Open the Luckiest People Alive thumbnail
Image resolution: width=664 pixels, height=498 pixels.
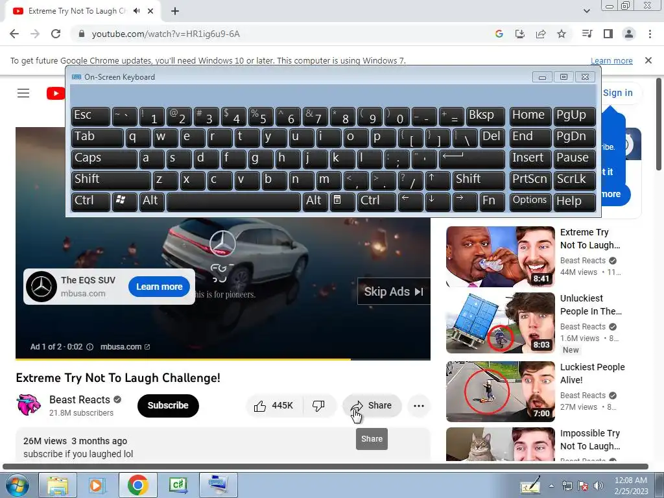coord(500,391)
